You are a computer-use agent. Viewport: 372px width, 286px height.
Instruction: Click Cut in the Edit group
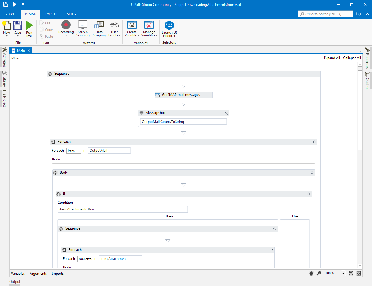pyautogui.click(x=46, y=23)
